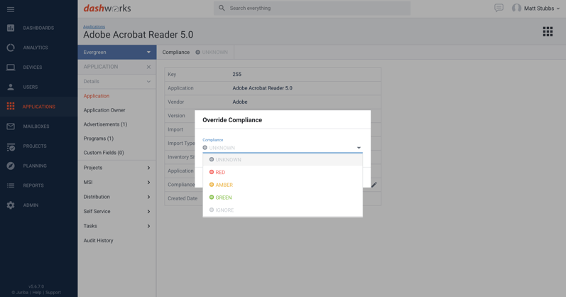This screenshot has width=566, height=297.
Task: Choose UNKNOWN option in compliance list
Action: pyautogui.click(x=283, y=159)
